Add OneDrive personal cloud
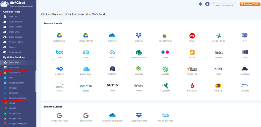The height and width of the screenshot is (127, 261). click(112, 37)
